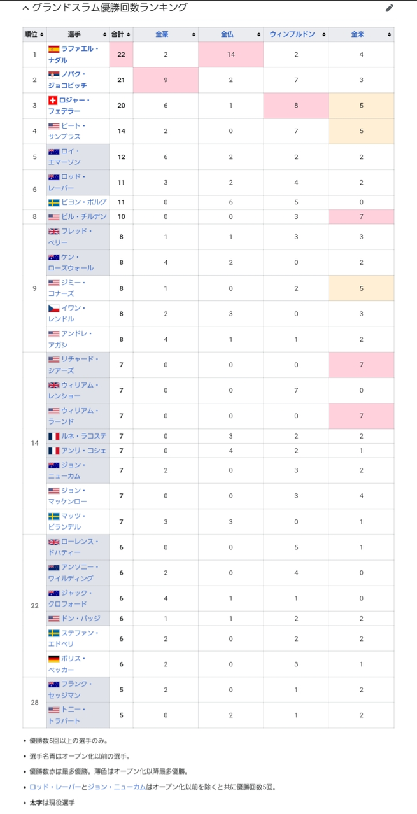Image resolution: width=417 pixels, height=814 pixels.
Task: Sort the 全米 column arrows
Action: (388, 34)
